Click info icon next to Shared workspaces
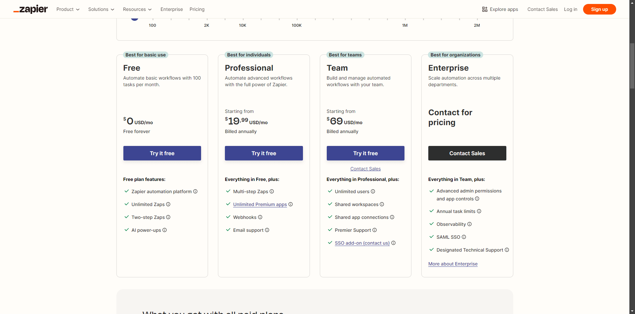The image size is (635, 314). point(382,204)
